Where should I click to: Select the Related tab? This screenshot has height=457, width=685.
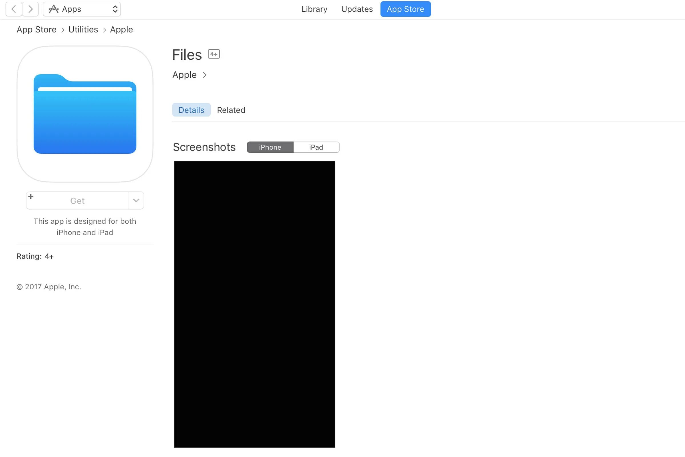pos(231,110)
